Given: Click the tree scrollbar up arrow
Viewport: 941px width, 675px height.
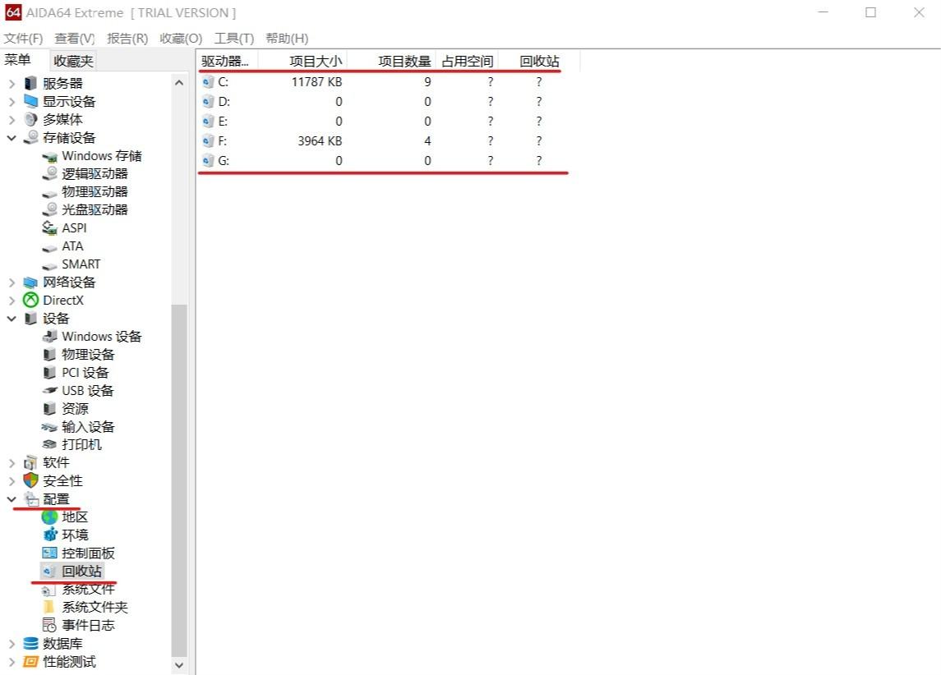Looking at the screenshot, I should tap(179, 83).
